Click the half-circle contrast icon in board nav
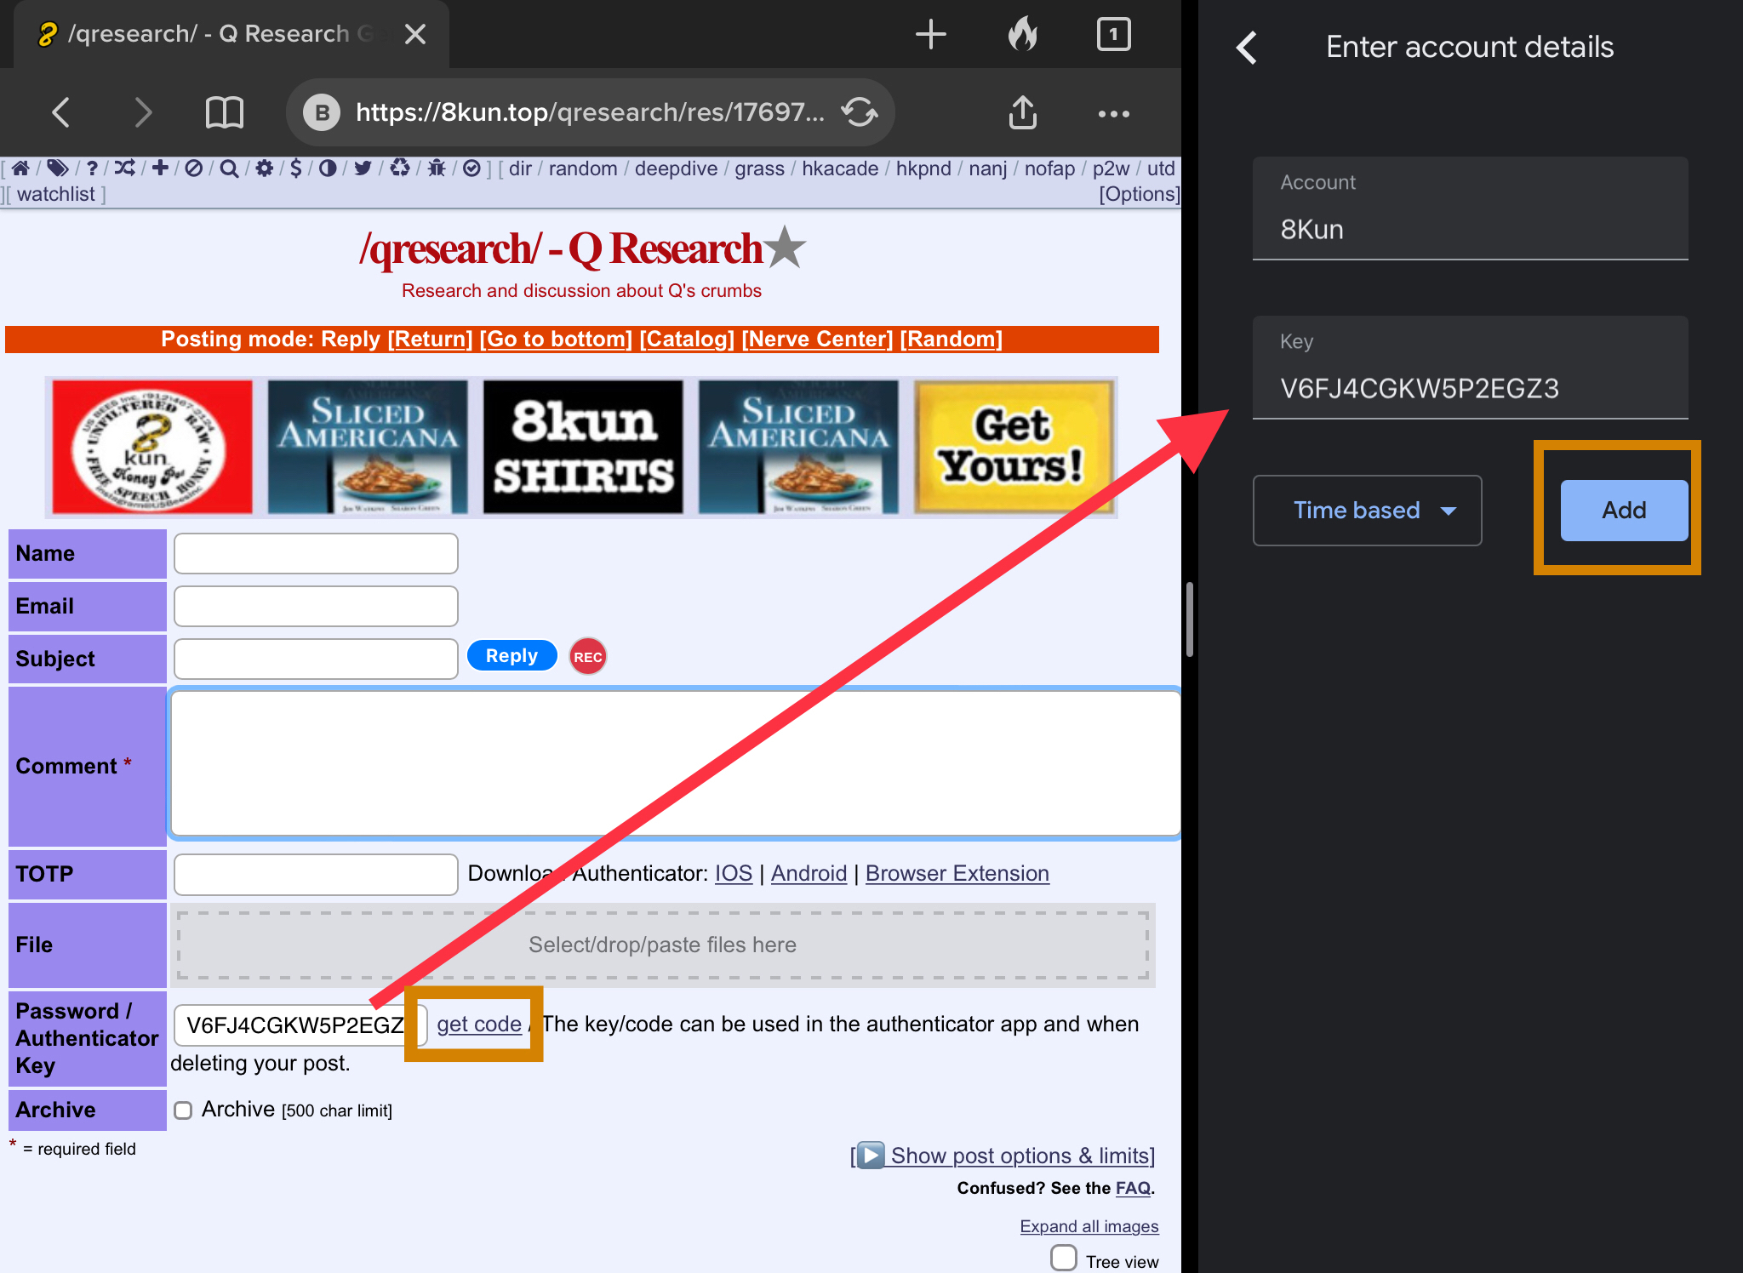 click(x=328, y=168)
